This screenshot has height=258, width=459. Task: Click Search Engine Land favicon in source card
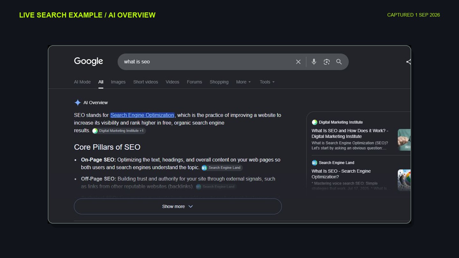[314, 163]
